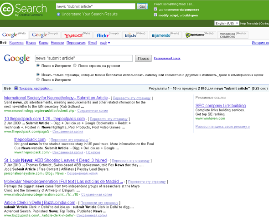Click the Видео link
This screenshot has height=217, width=269.
31,43
